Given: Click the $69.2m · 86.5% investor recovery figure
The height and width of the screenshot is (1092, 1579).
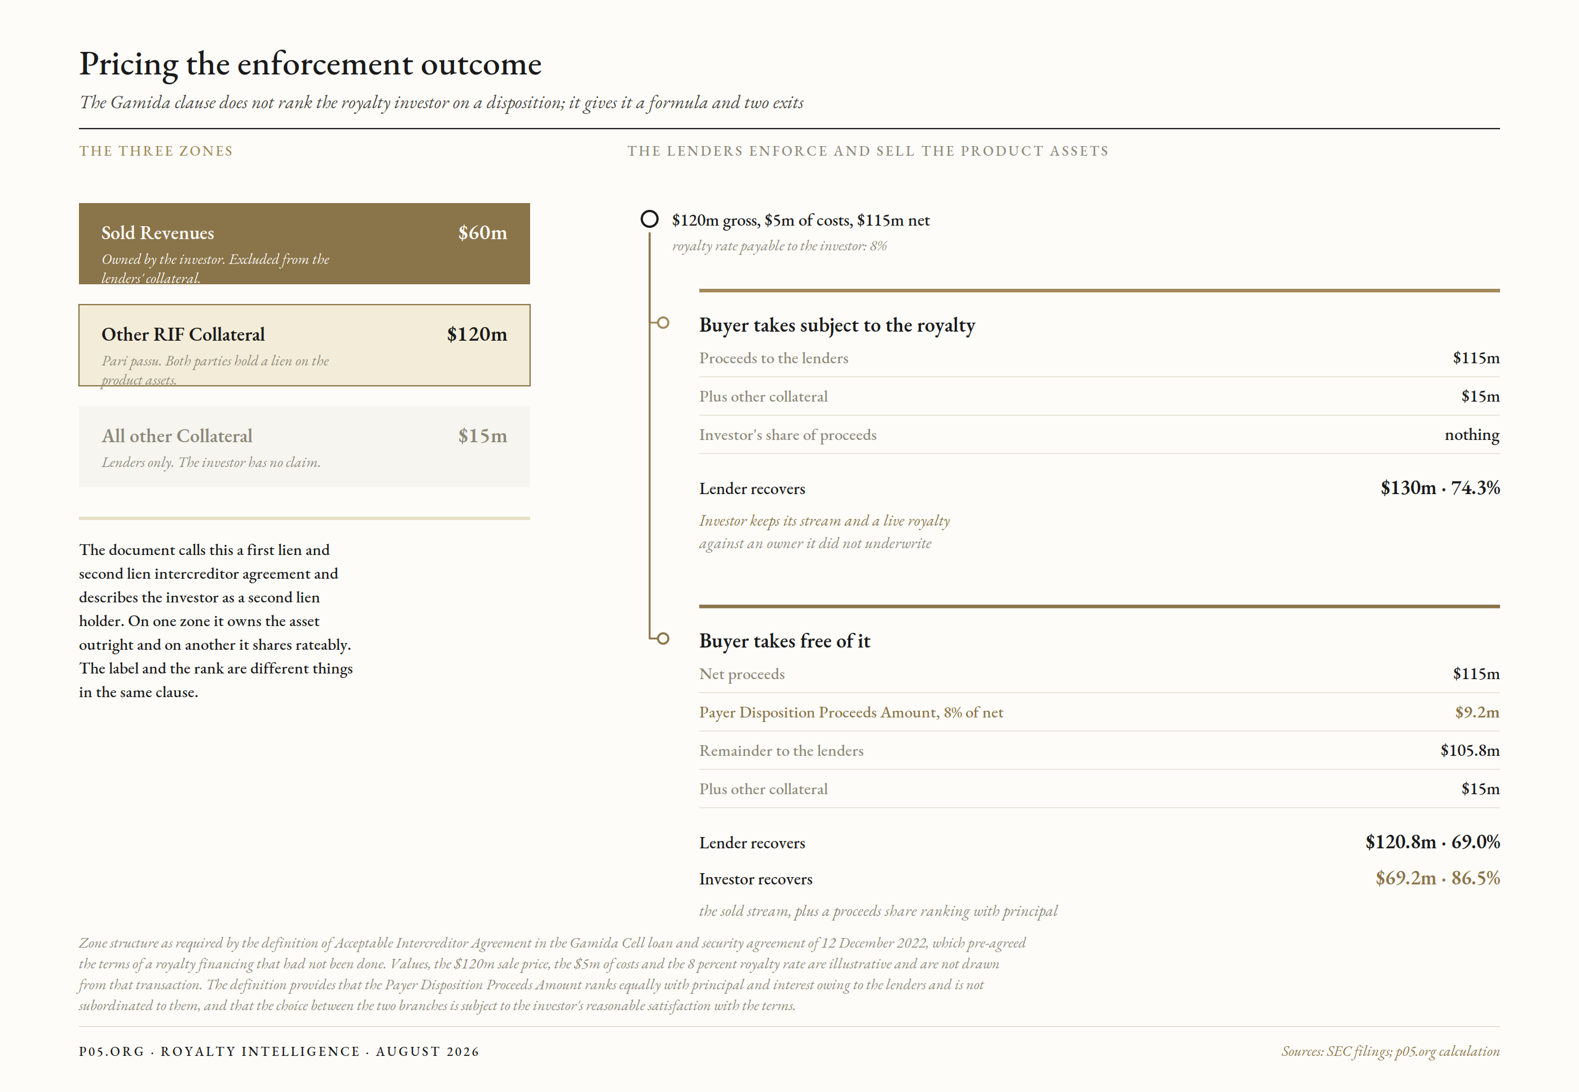Looking at the screenshot, I should pyautogui.click(x=1437, y=878).
